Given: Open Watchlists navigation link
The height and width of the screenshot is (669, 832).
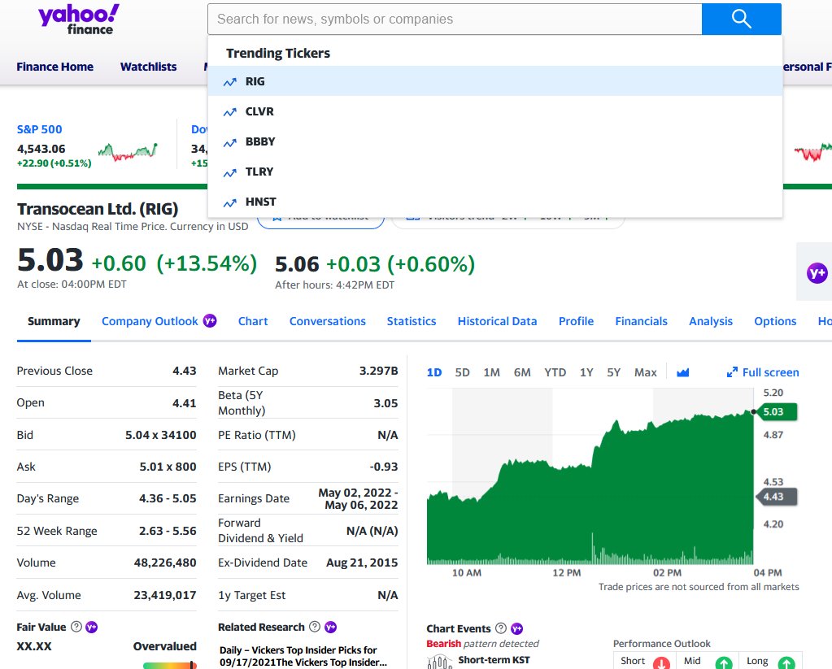Looking at the screenshot, I should [149, 67].
